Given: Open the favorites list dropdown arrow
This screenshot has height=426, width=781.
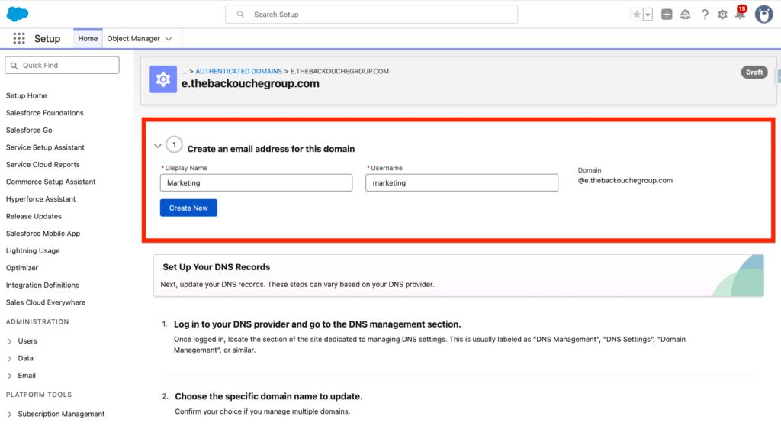Looking at the screenshot, I should tap(648, 15).
